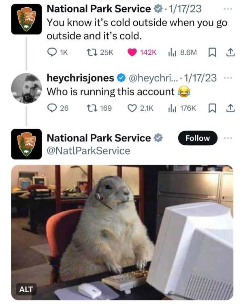
Task: Bookmark the National Park Service tweet
Action: [211, 52]
